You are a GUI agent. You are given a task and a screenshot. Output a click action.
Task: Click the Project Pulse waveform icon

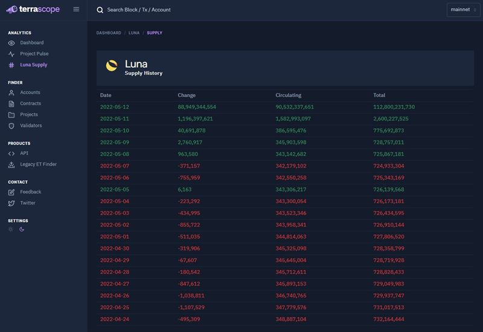(11, 54)
